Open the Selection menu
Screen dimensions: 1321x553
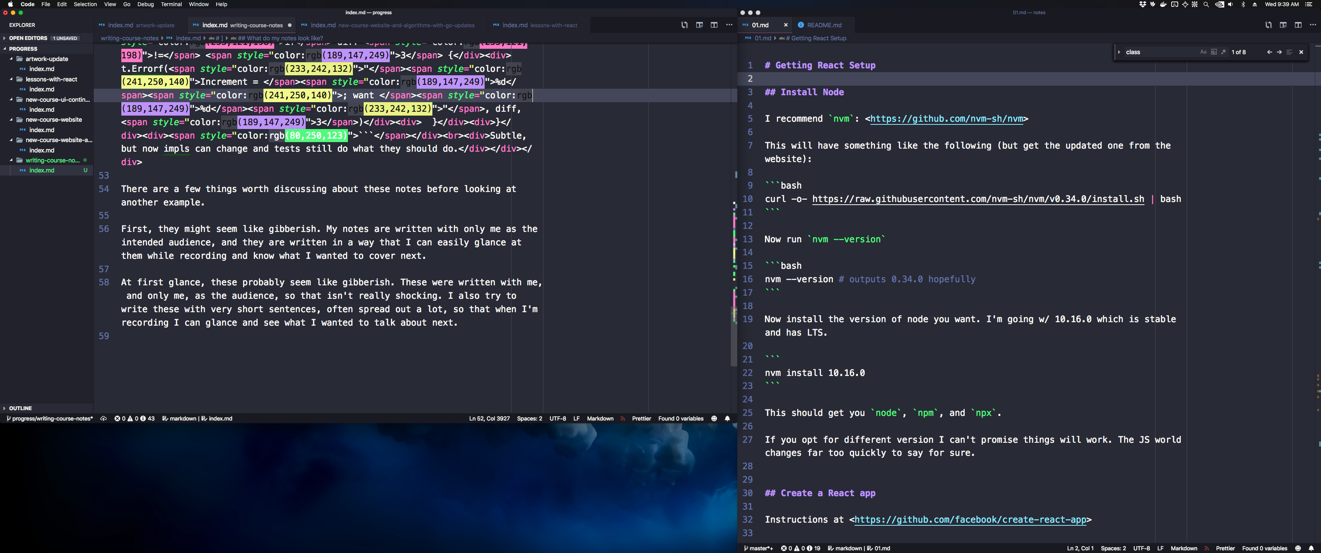[85, 4]
